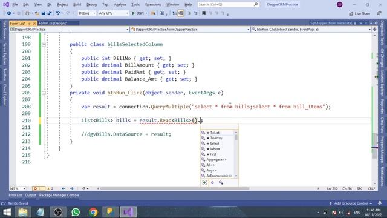The image size is (387, 218).
Task: Toggle the highlighted comment selection toolbar button
Action: tap(181, 13)
